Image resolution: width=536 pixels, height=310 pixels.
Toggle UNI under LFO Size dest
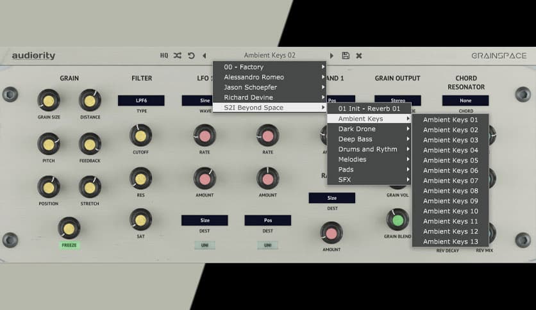(205, 245)
